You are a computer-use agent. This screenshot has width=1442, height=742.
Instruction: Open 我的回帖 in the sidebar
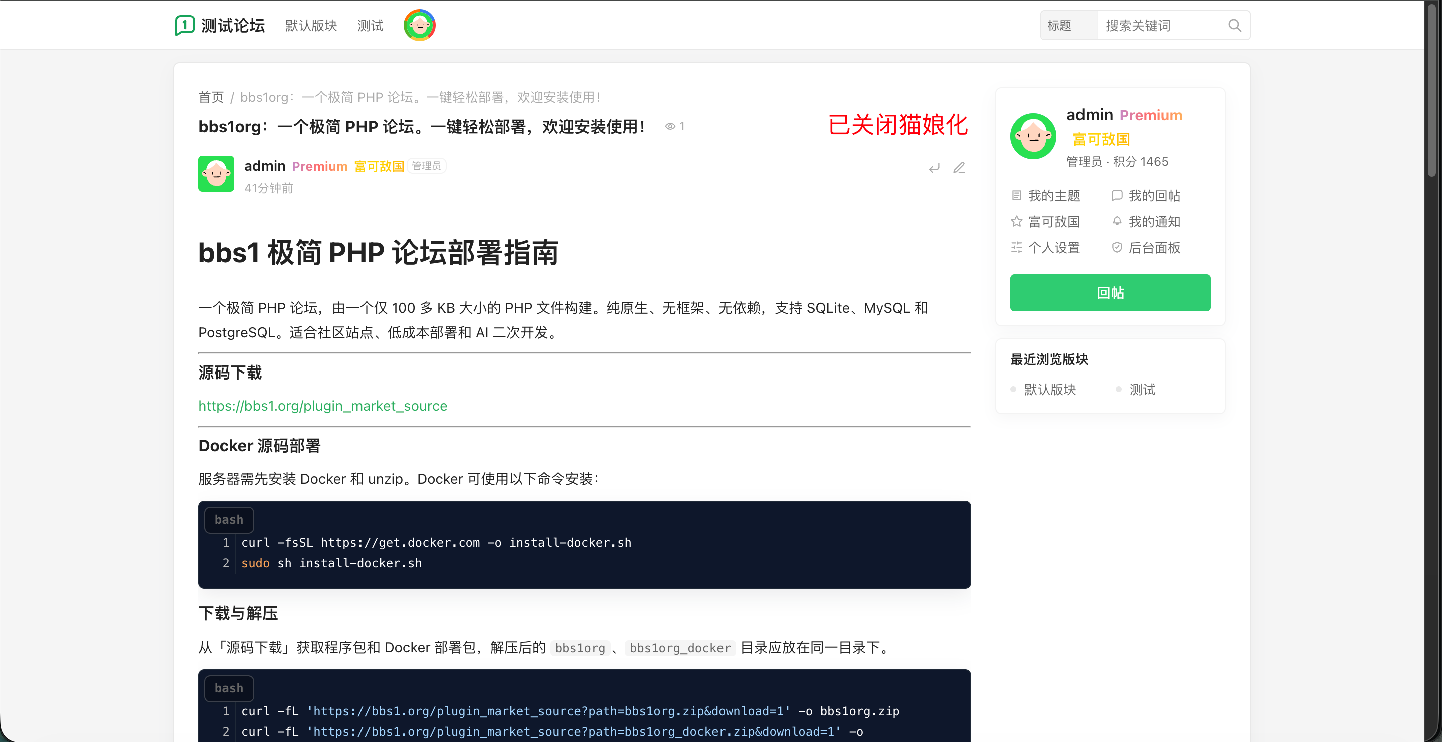(1146, 196)
